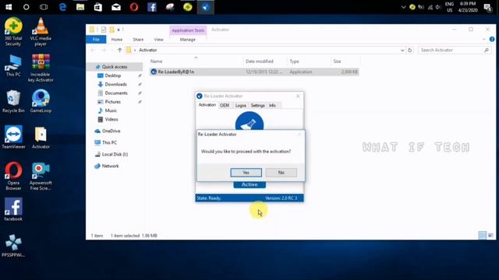Open Cortana search circle on taskbar
This screenshot has width=499, height=280.
click(x=26, y=7)
